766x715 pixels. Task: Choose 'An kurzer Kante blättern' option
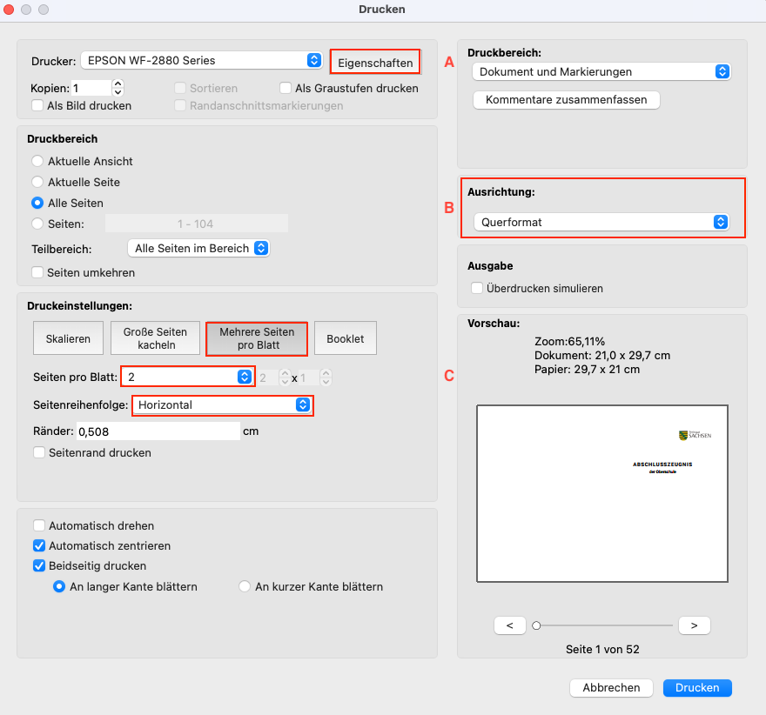[x=245, y=586]
